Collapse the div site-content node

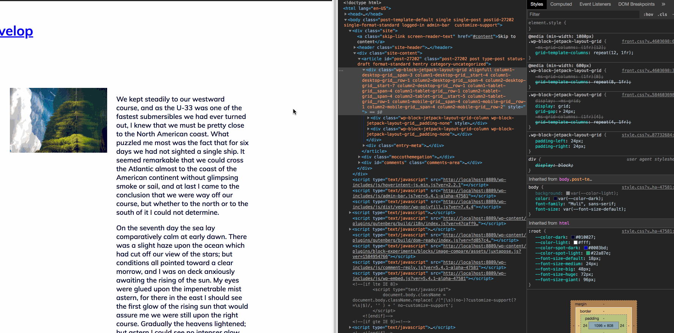[354, 53]
